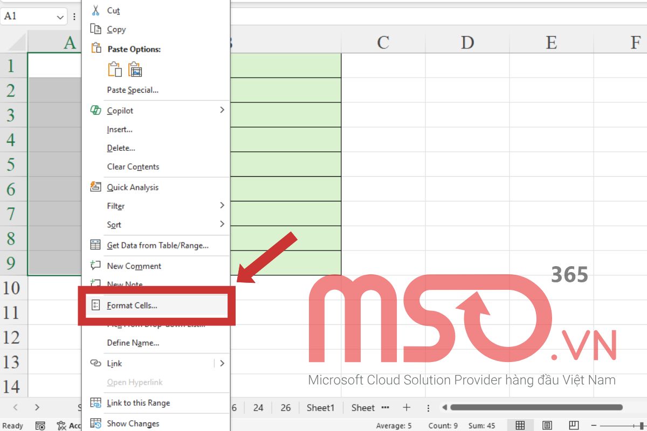Select column E header
Viewport: 647px width, 431px height.
click(x=552, y=42)
